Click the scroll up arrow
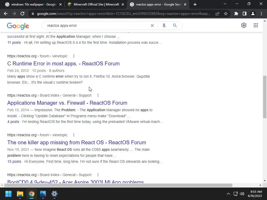 [x=265, y=21]
